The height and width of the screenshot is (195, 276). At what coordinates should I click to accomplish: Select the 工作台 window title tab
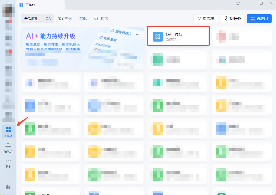click(30, 5)
